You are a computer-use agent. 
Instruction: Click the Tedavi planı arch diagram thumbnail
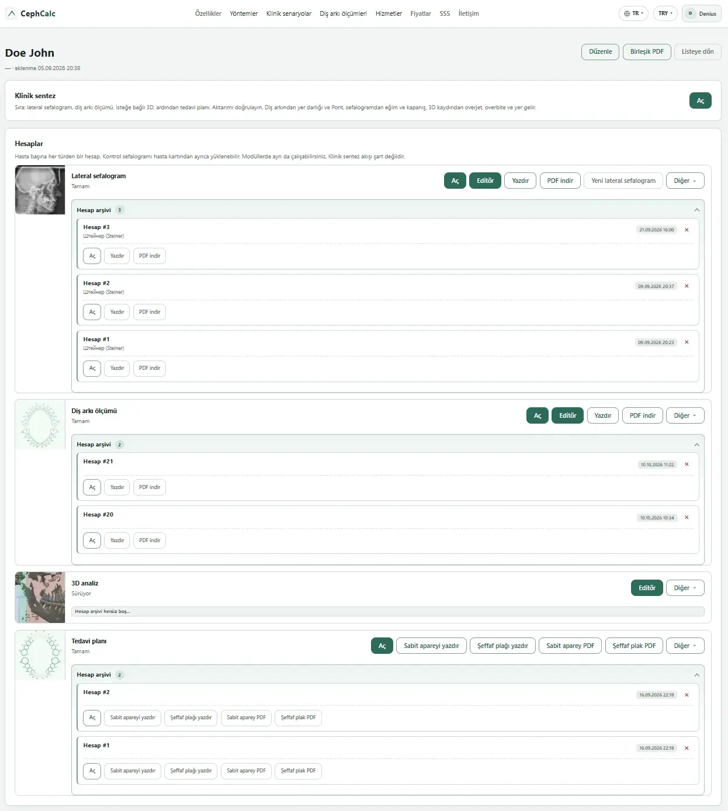pos(40,655)
